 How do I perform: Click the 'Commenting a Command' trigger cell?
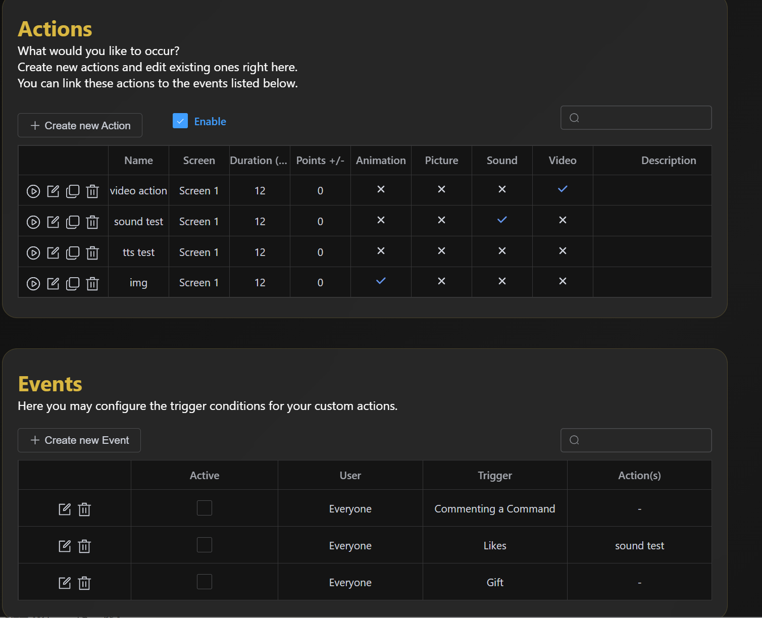(495, 509)
